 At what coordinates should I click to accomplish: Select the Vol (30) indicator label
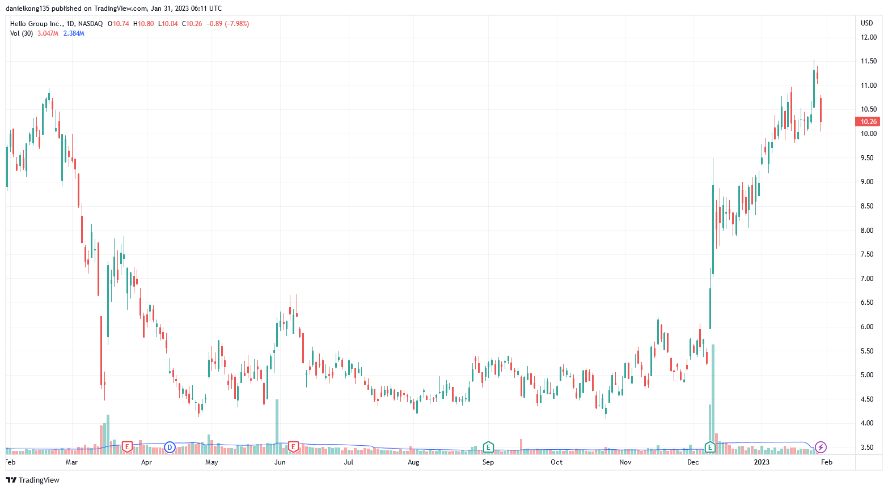coord(22,33)
